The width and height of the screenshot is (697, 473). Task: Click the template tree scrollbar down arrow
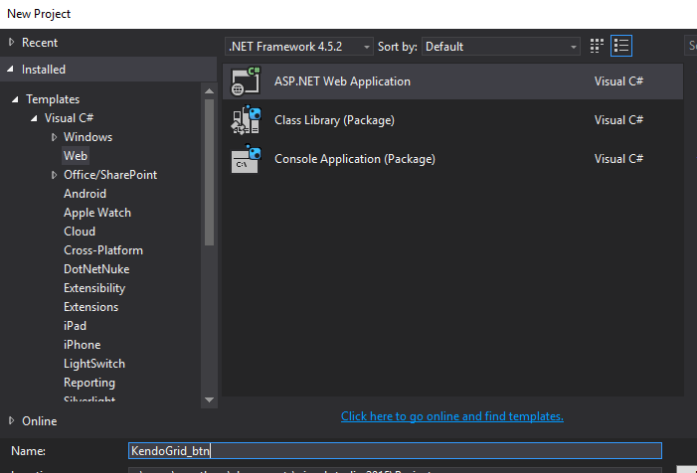tap(209, 399)
